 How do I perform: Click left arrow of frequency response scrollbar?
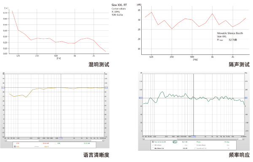144,139
